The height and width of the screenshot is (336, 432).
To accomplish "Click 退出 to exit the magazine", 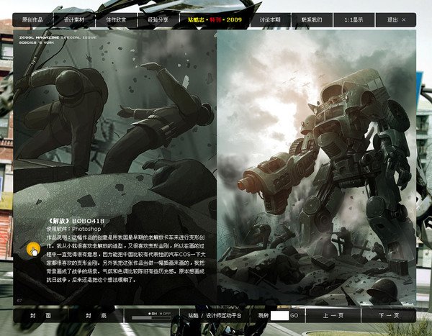I will click(396, 20).
